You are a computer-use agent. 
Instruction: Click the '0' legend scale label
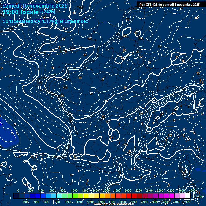18,190
